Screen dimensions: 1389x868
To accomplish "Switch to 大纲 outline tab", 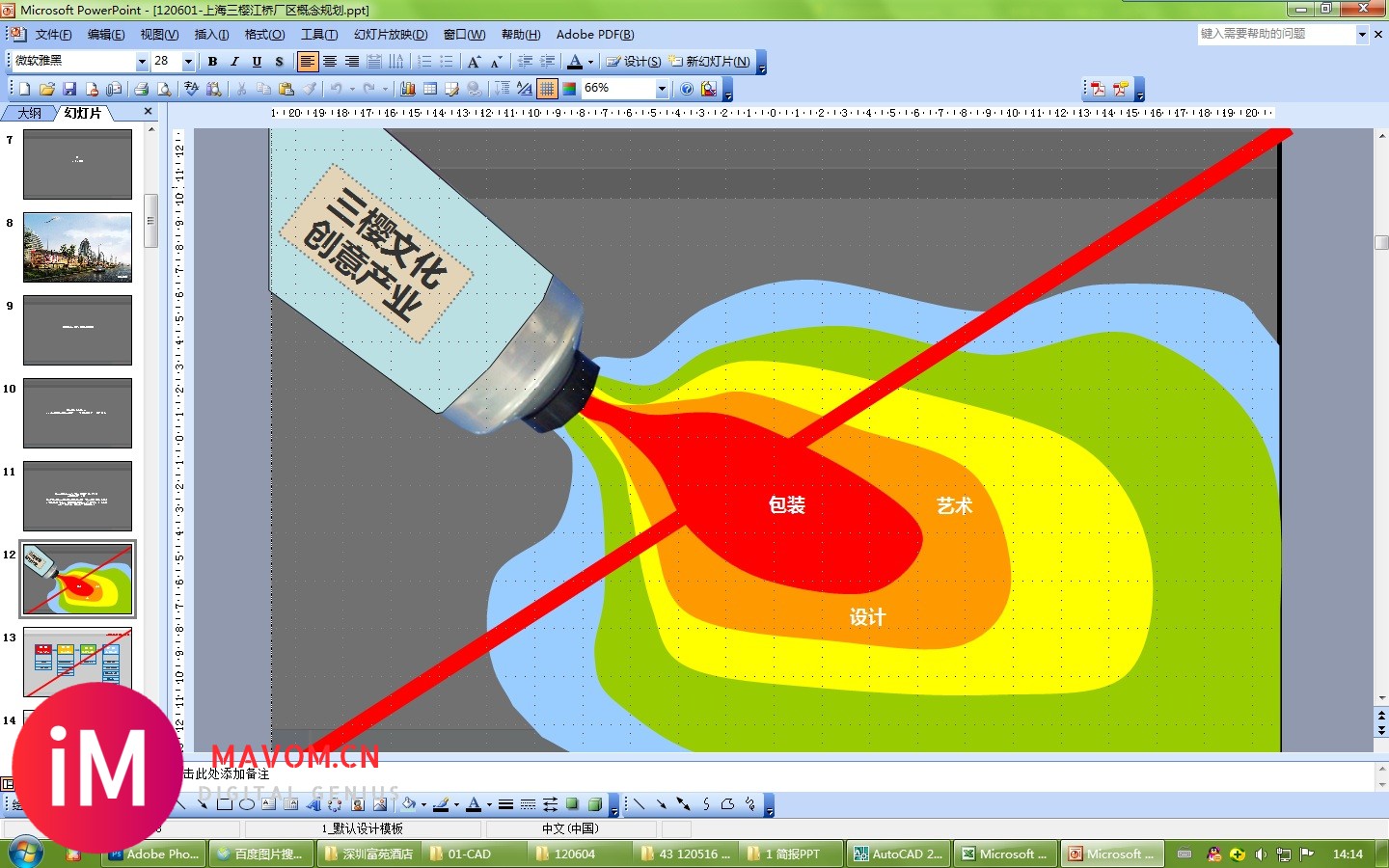I will pyautogui.click(x=29, y=113).
